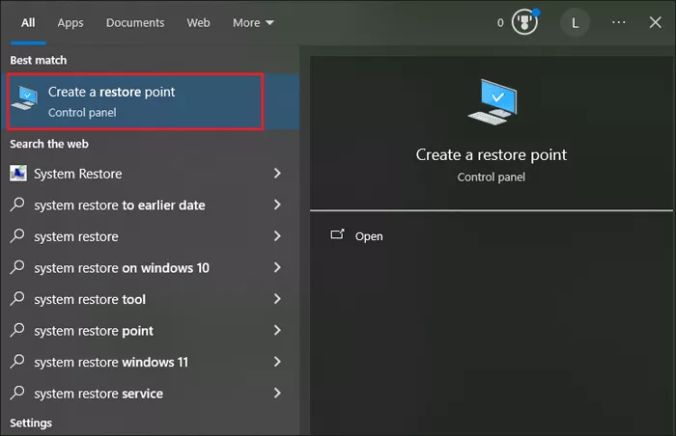Open the three-dot options menu
Screen dimensions: 676x436
coord(619,22)
